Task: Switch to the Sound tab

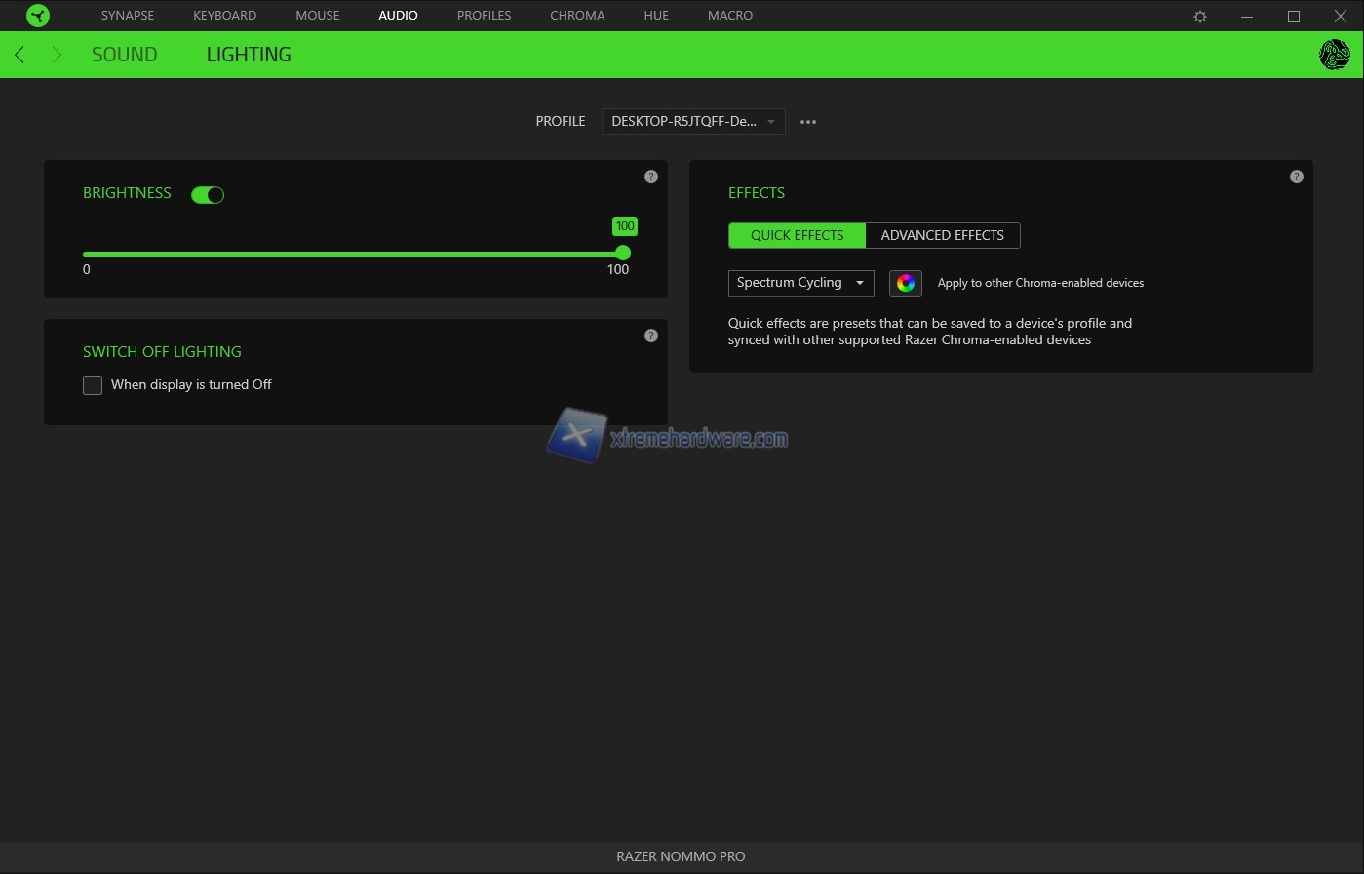Action: pyautogui.click(x=124, y=55)
